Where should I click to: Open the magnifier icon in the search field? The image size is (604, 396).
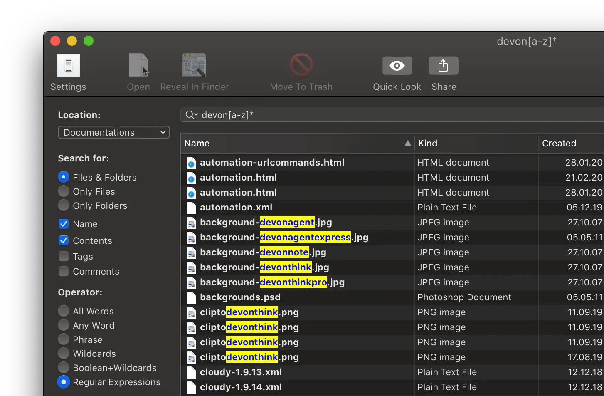191,115
